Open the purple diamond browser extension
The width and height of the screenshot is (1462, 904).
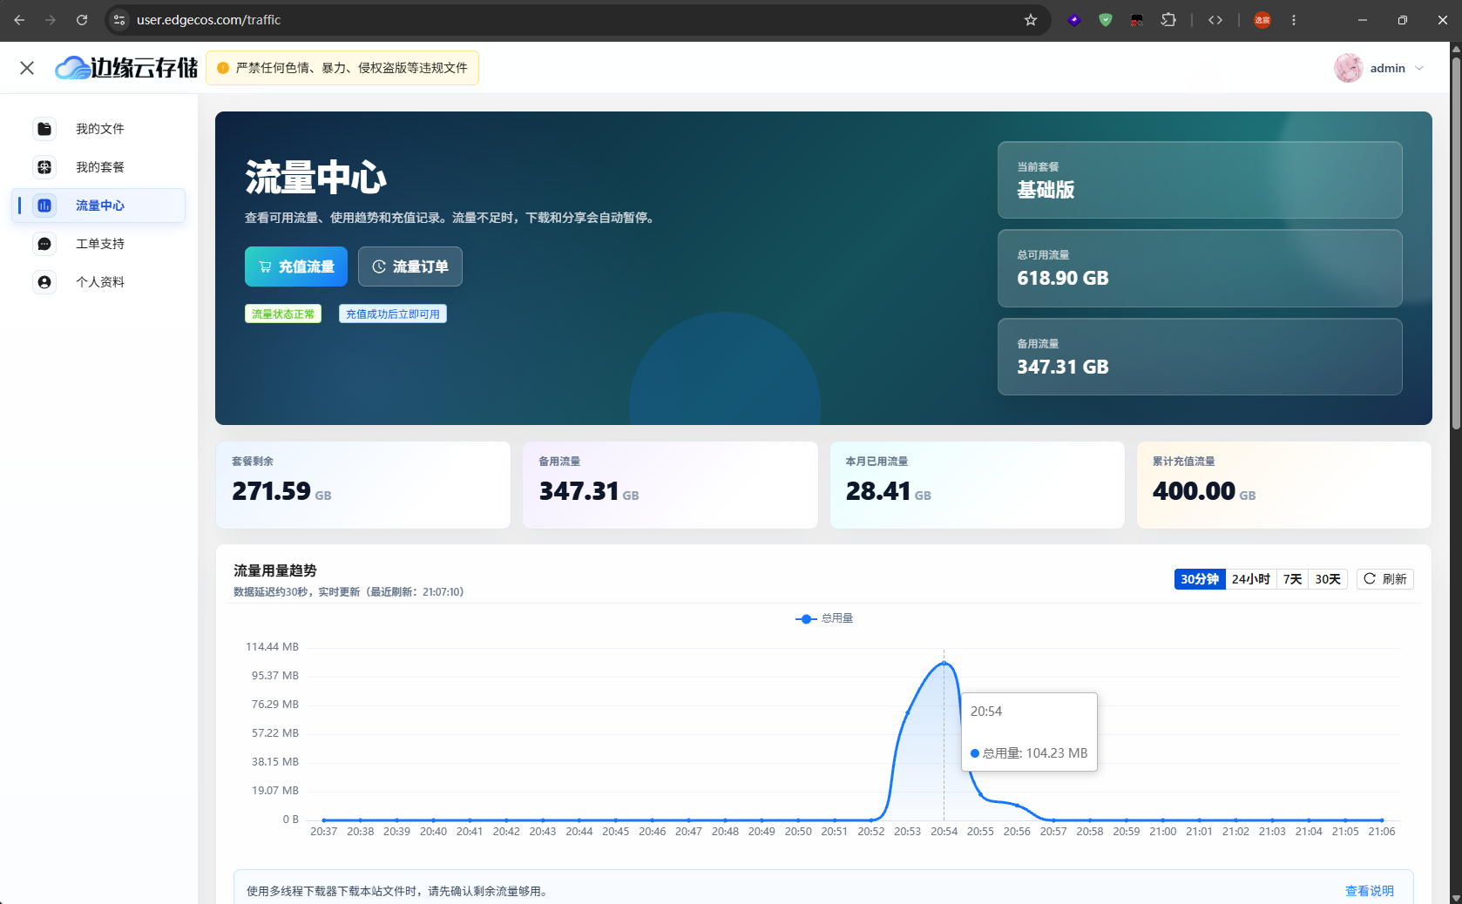1074,20
